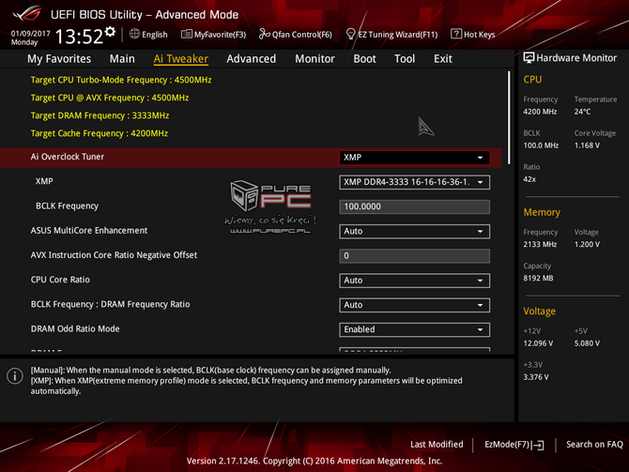This screenshot has width=629, height=472.
Task: Expand BCLK Frequency : DRAM Frequency Ratio dropdown
Action: coord(414,305)
